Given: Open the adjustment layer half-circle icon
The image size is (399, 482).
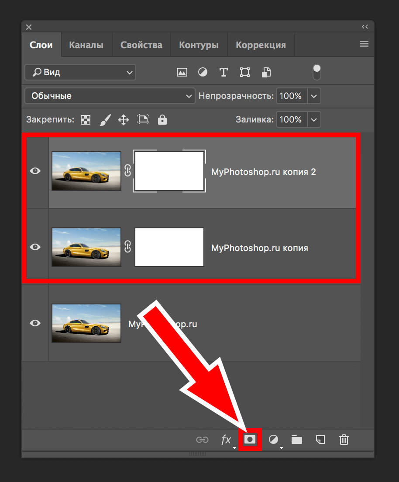Looking at the screenshot, I should pyautogui.click(x=274, y=440).
